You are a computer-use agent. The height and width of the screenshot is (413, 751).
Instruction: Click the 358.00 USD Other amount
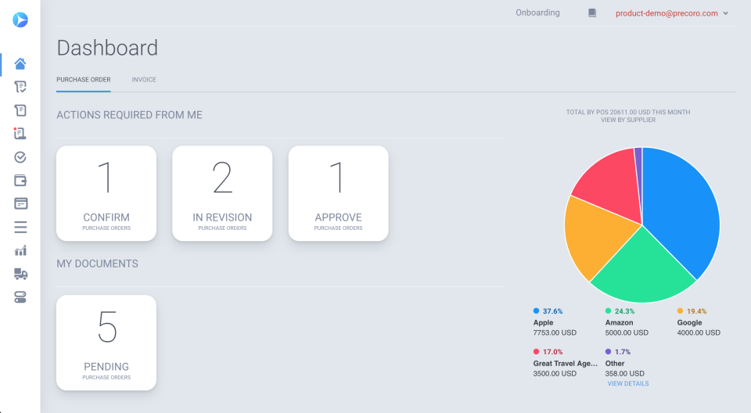click(624, 373)
